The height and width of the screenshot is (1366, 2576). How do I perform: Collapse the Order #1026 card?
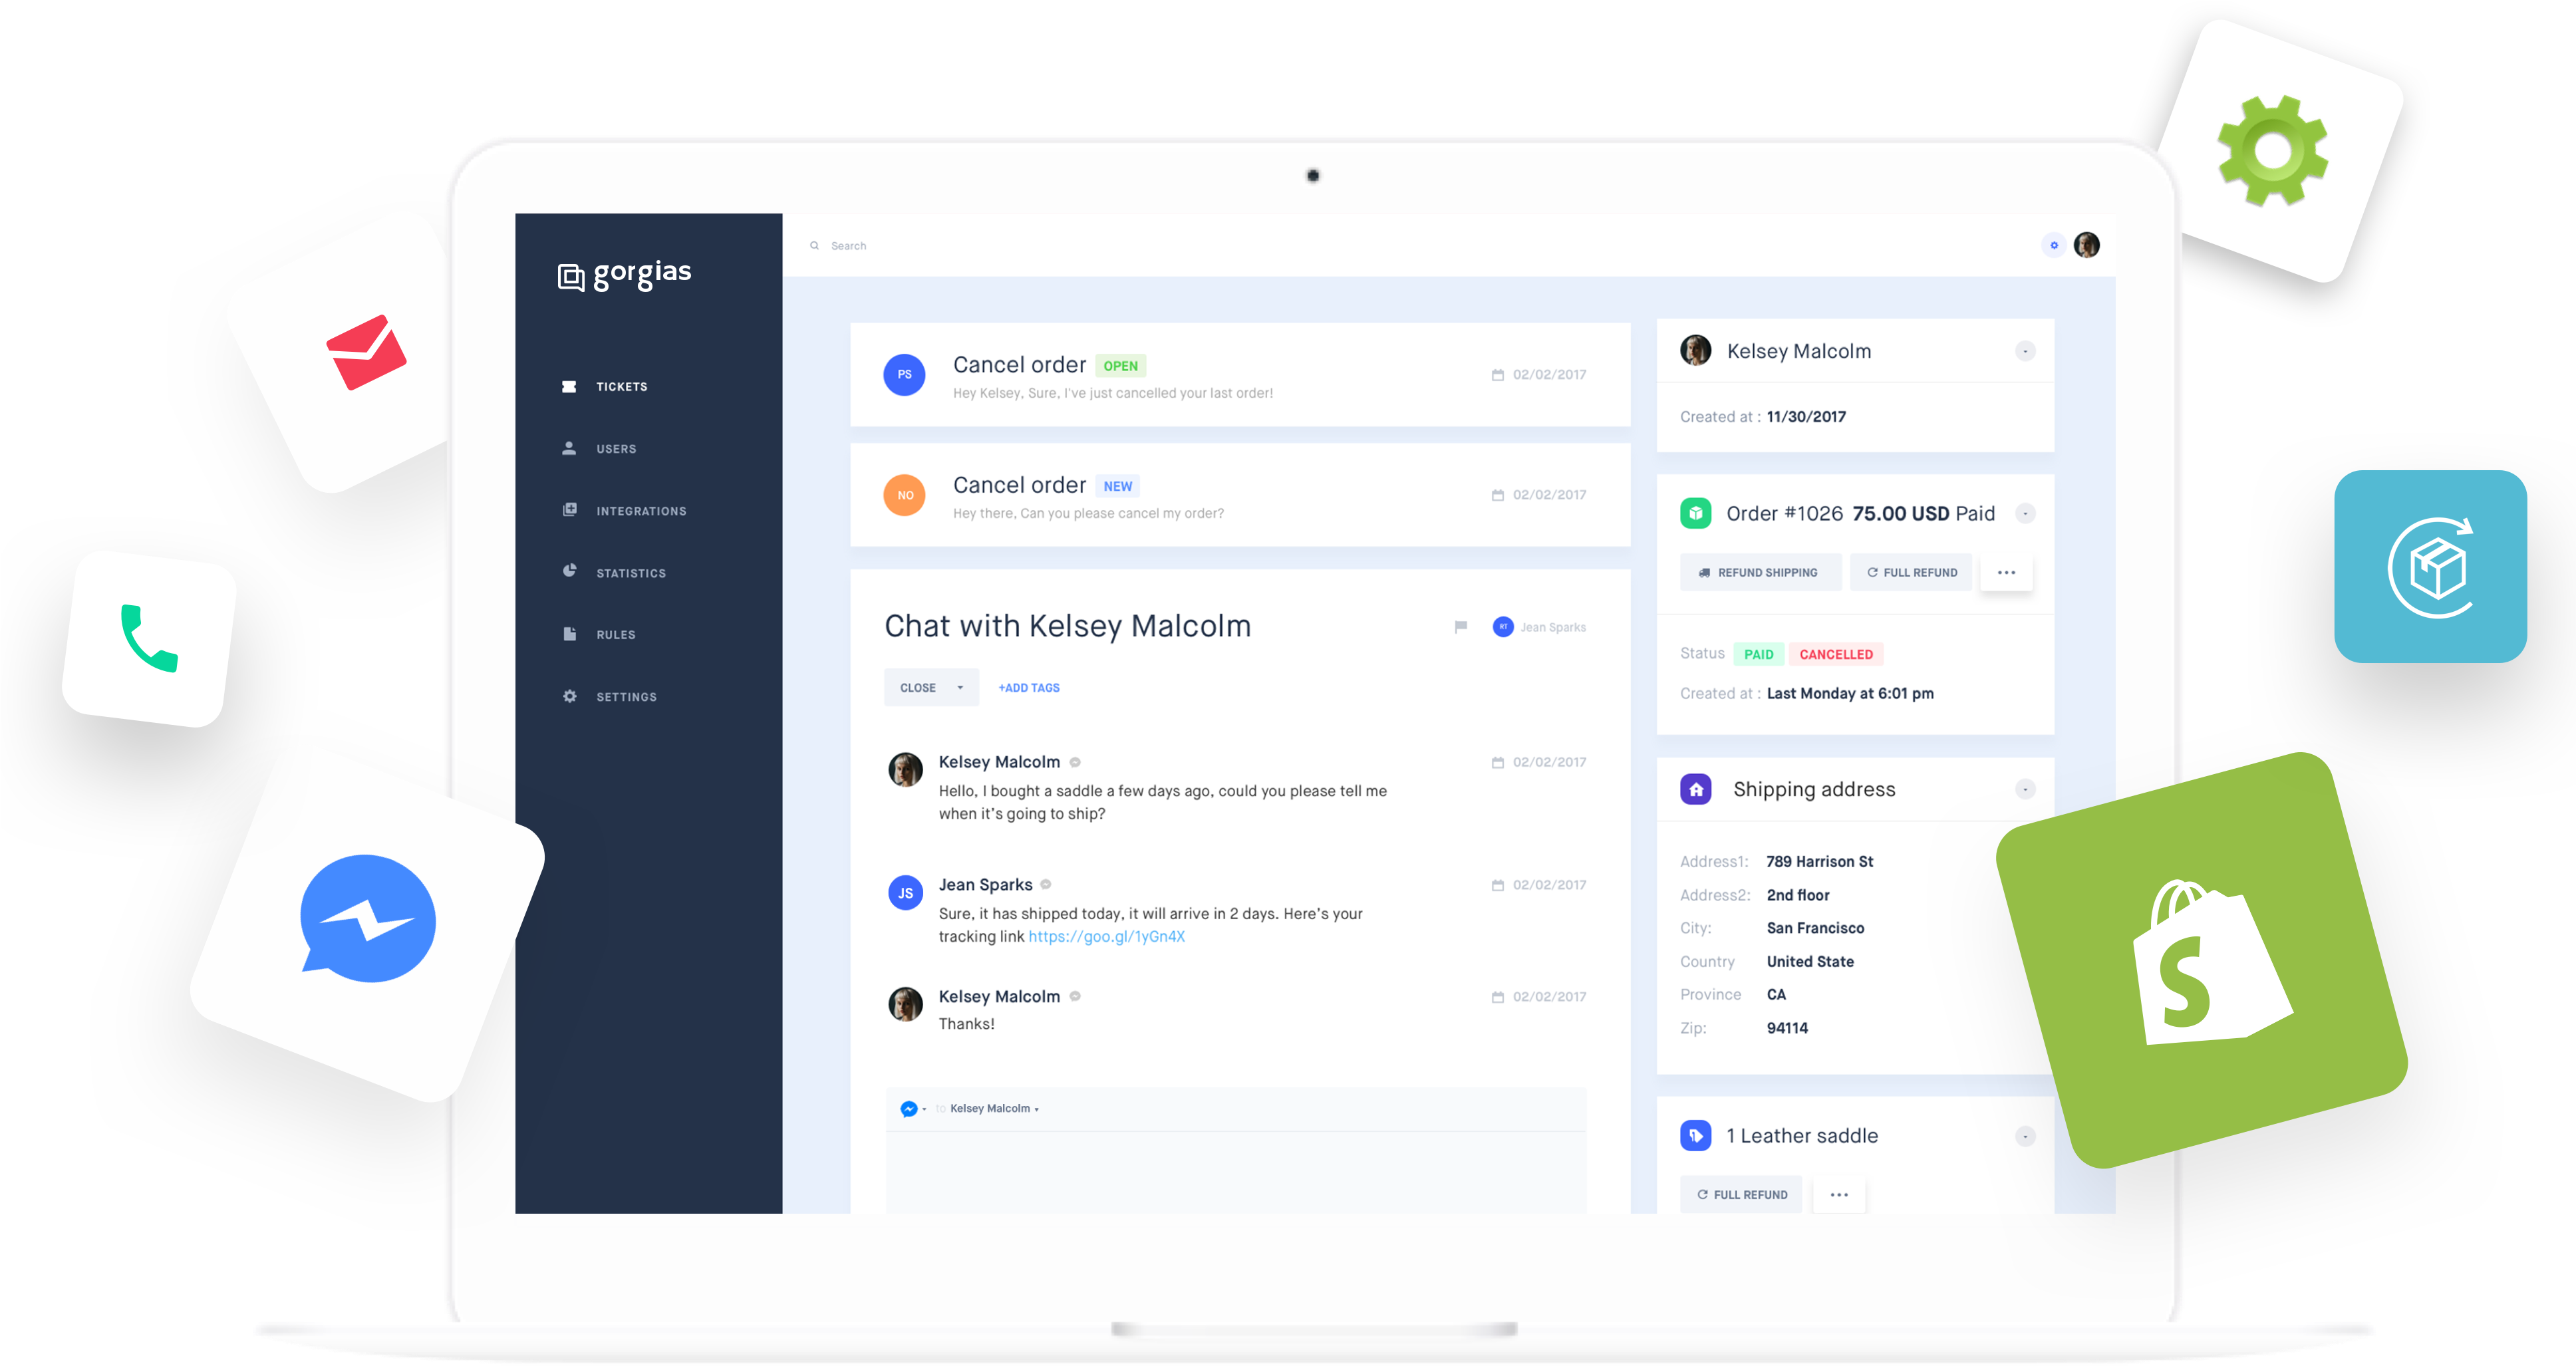(x=2025, y=514)
